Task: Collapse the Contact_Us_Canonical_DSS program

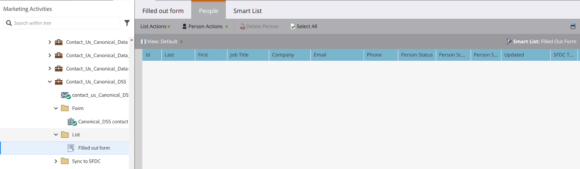Action: coord(50,82)
